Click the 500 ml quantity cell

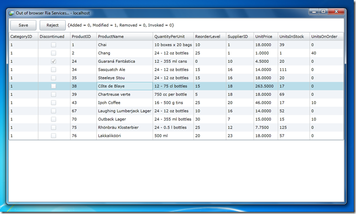coord(173,136)
